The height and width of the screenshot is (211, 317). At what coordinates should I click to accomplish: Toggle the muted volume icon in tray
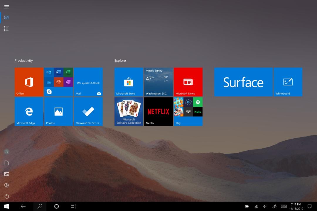point(265,206)
